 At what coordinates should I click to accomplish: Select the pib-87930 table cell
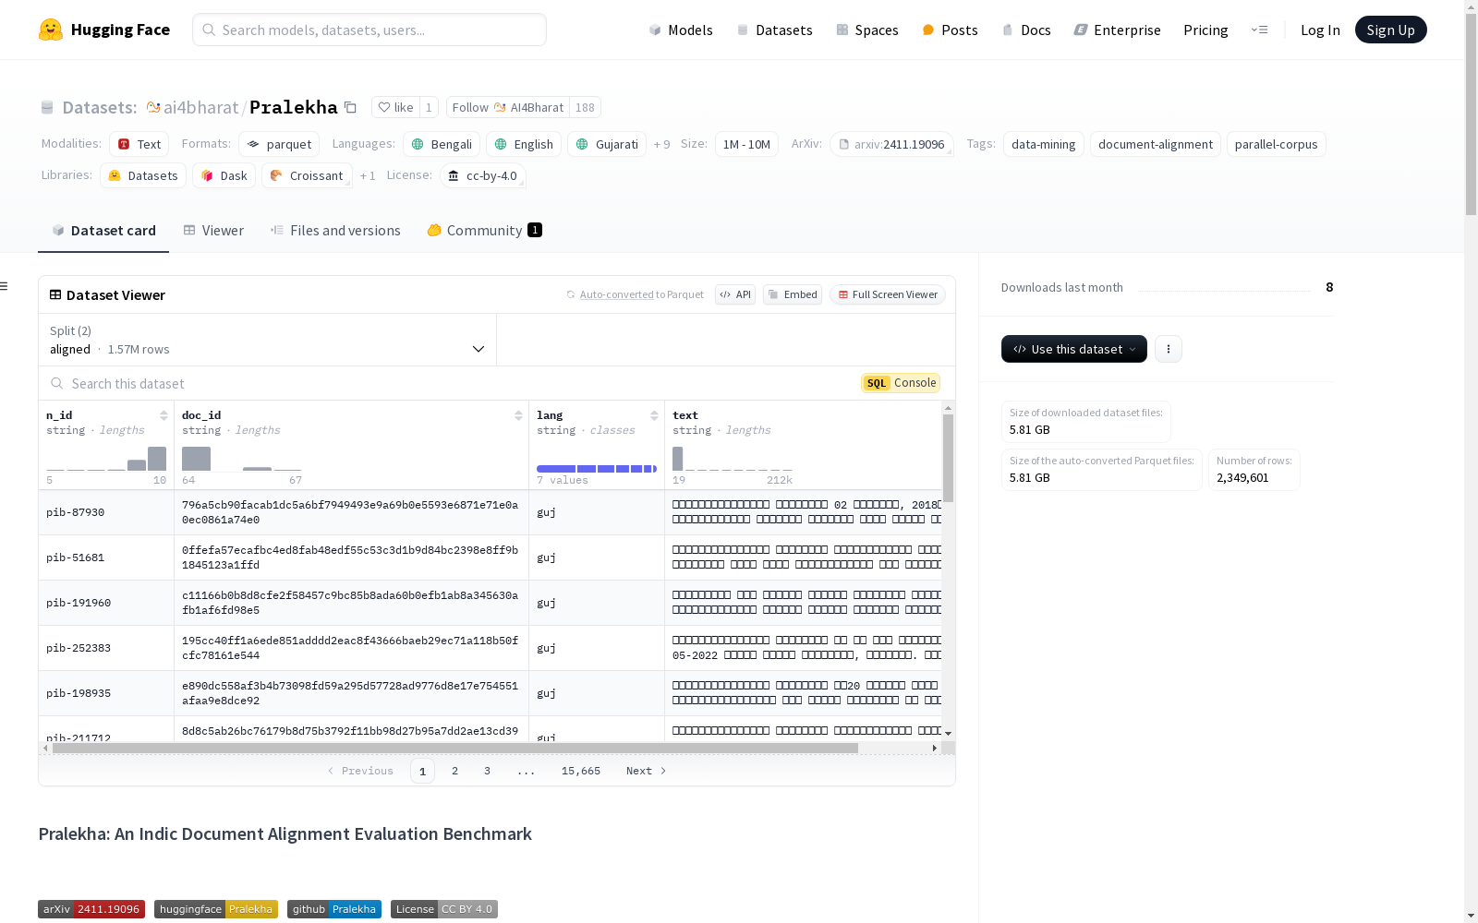[106, 512]
